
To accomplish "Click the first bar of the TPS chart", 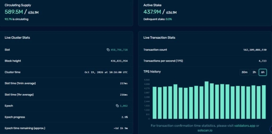I will (x=154, y=103).
